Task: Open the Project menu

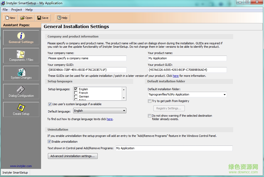Action: (x=17, y=10)
